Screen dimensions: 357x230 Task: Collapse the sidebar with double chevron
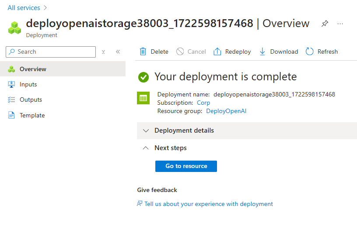[118, 52]
